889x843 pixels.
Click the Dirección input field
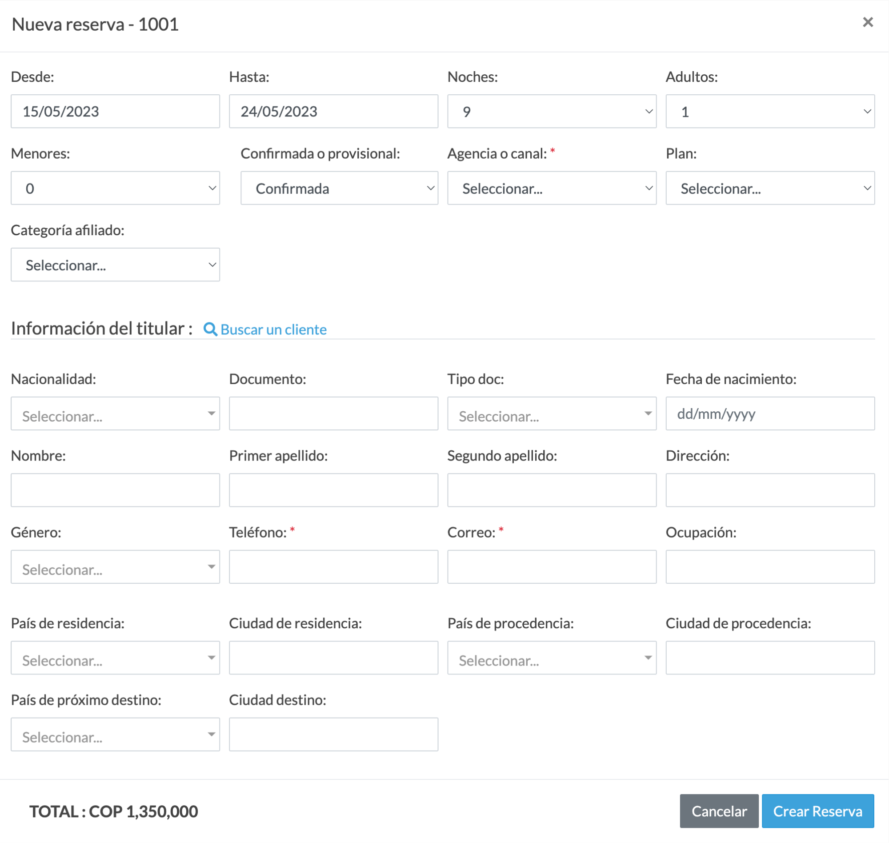tap(770, 490)
